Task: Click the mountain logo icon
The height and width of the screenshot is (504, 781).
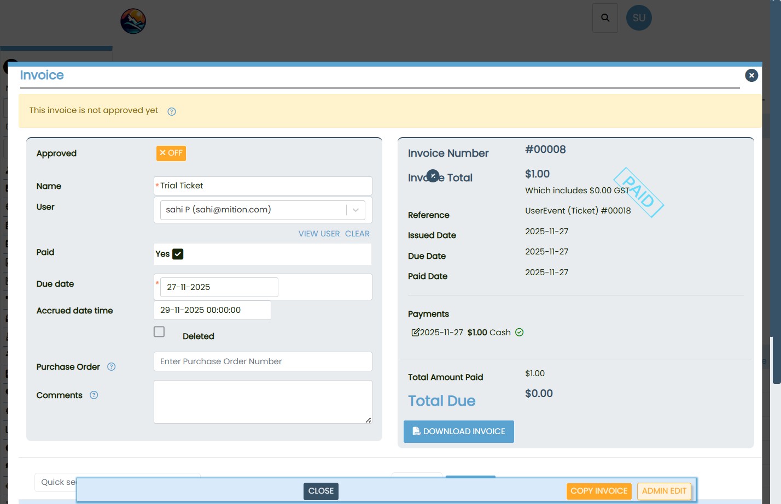Action: pos(133,21)
